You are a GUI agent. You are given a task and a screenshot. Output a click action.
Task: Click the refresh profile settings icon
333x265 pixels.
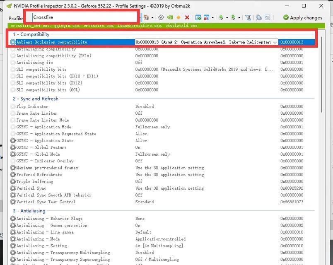[x=161, y=17]
